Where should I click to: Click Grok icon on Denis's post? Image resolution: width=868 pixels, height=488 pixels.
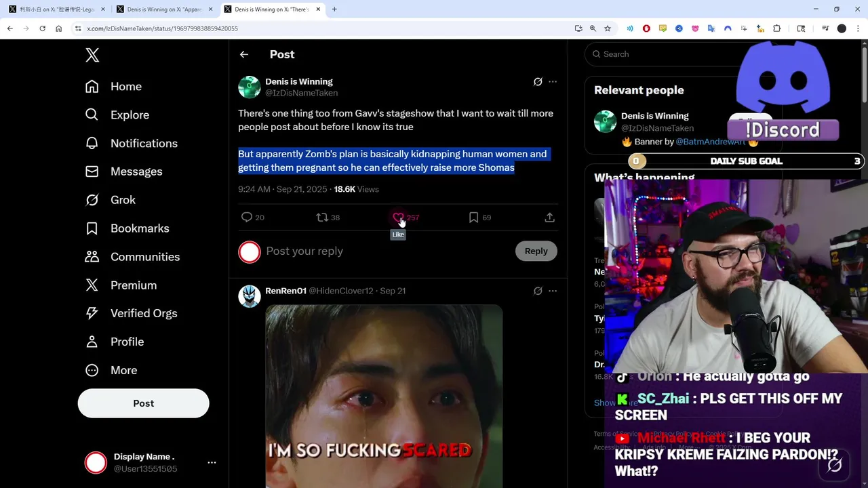[x=538, y=82]
